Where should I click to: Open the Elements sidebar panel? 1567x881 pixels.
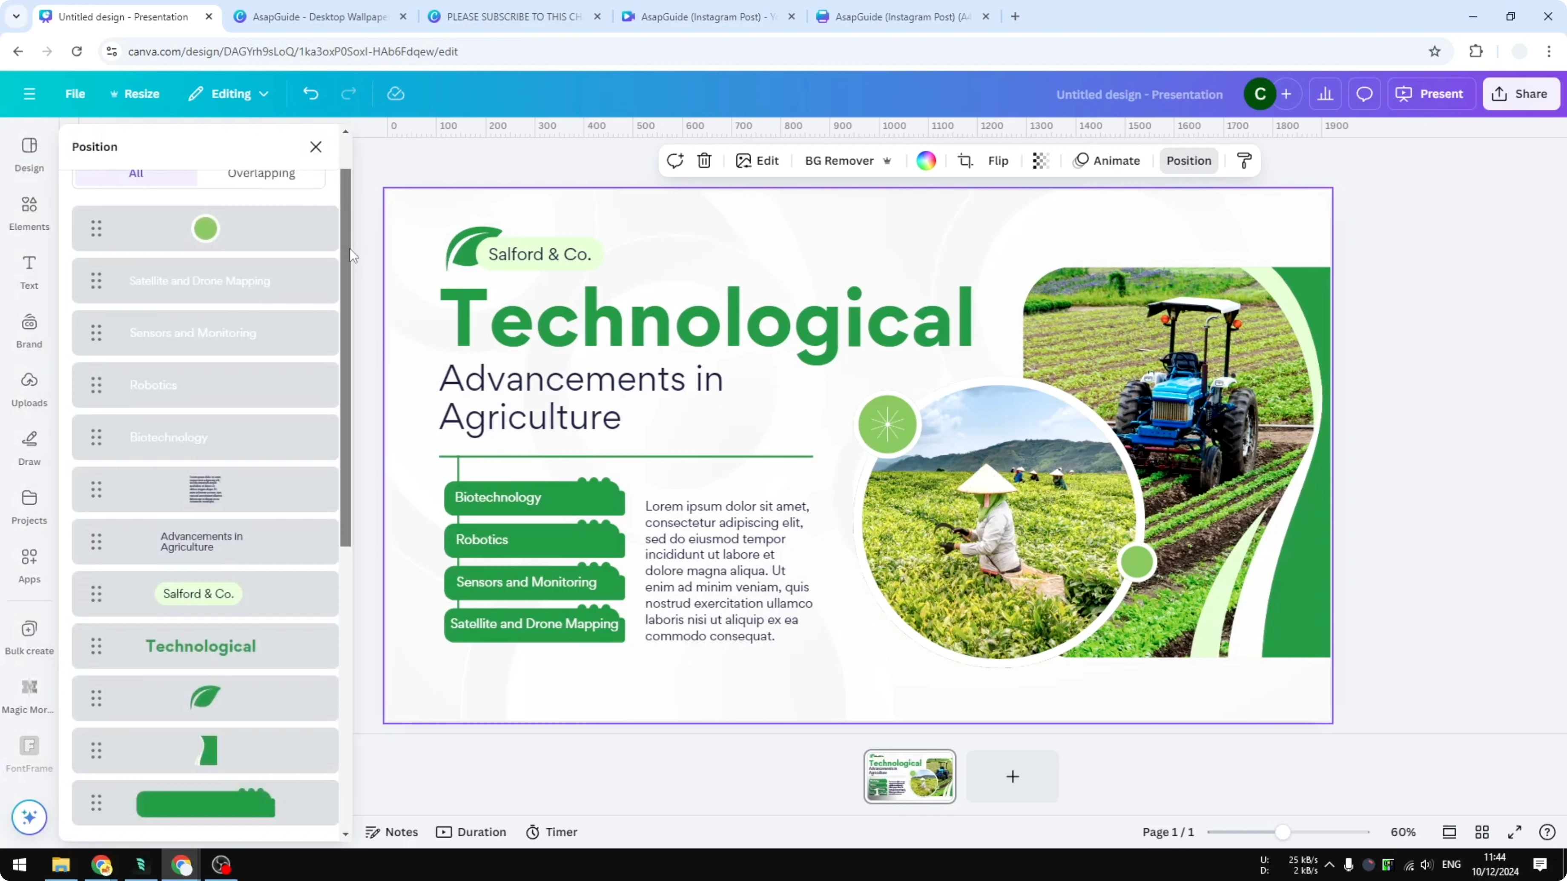tap(29, 213)
